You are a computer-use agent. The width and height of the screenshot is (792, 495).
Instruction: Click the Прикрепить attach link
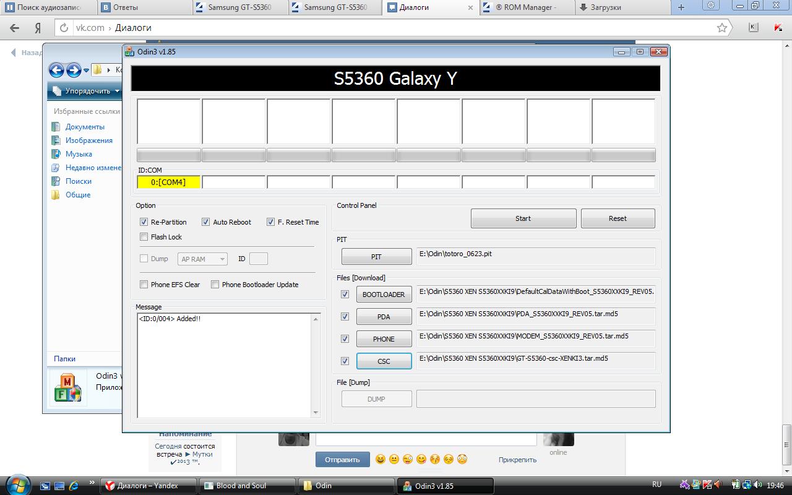[517, 460]
